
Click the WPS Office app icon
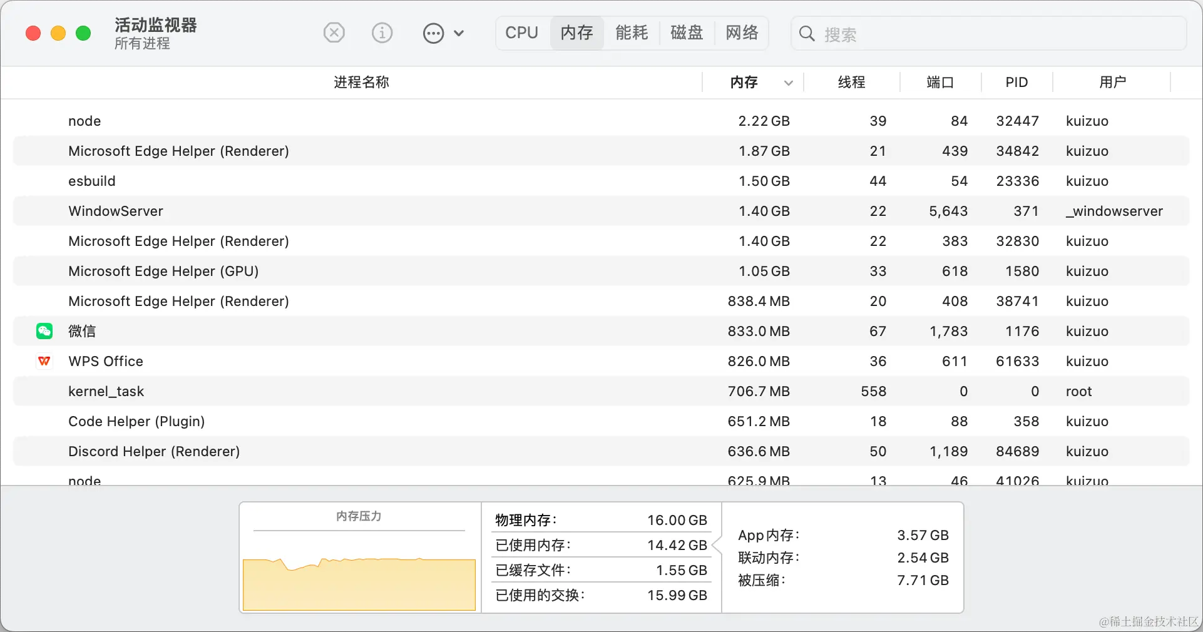44,361
